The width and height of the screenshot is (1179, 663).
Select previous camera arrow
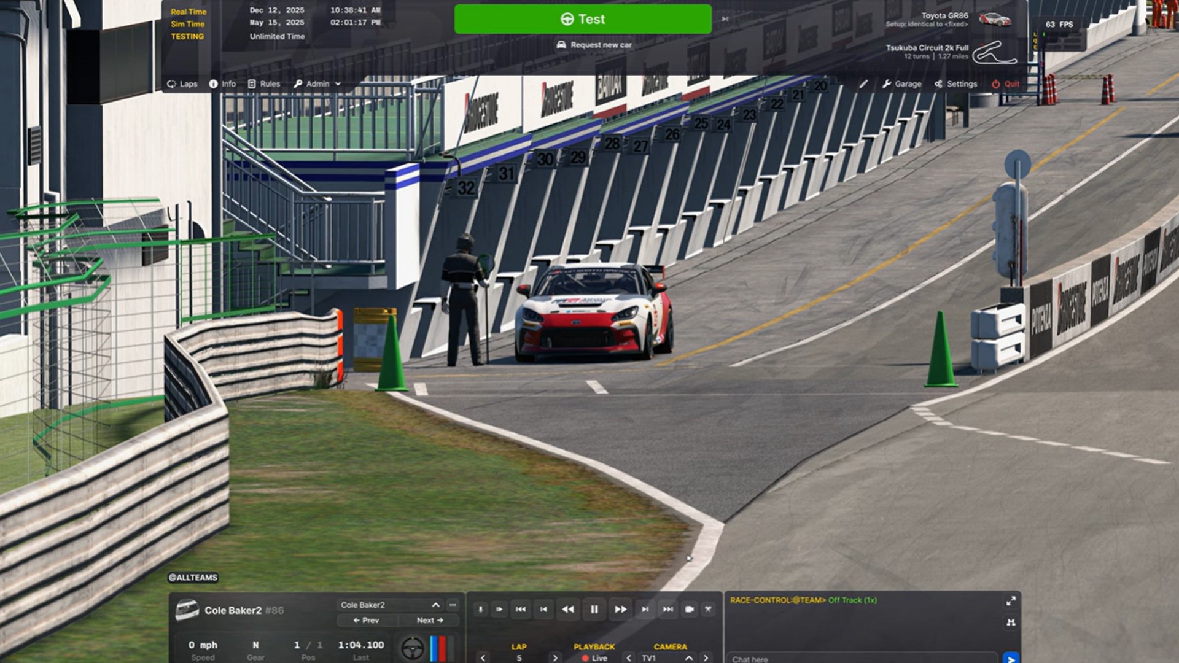[x=629, y=657]
